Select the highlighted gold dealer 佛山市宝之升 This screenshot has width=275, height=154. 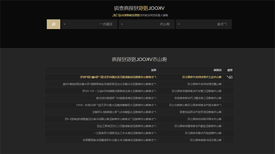tap(202, 77)
